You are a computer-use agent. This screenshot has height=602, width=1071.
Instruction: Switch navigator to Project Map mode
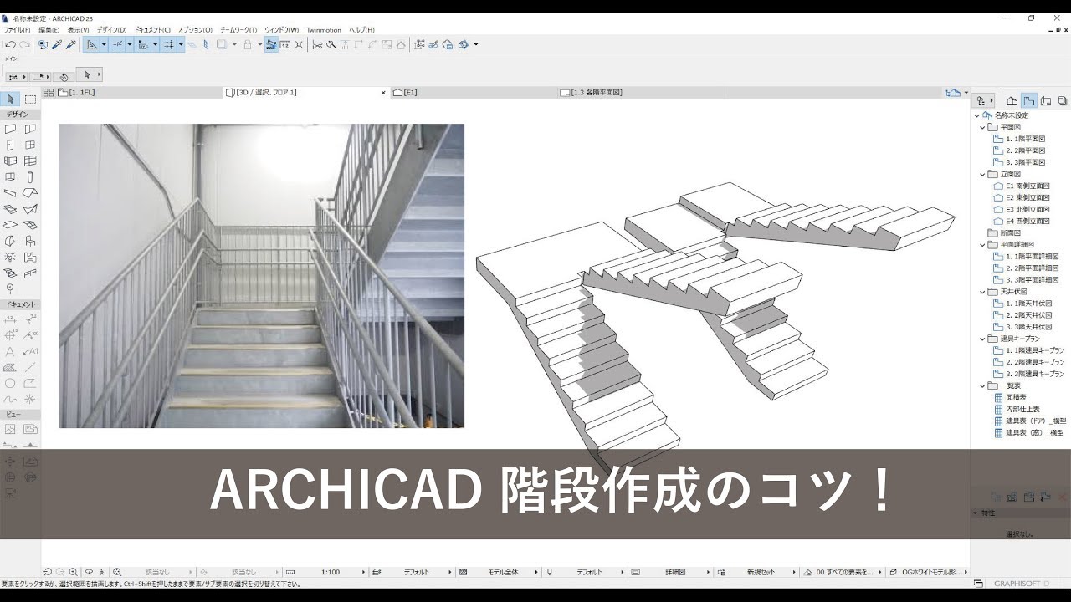pos(1012,100)
